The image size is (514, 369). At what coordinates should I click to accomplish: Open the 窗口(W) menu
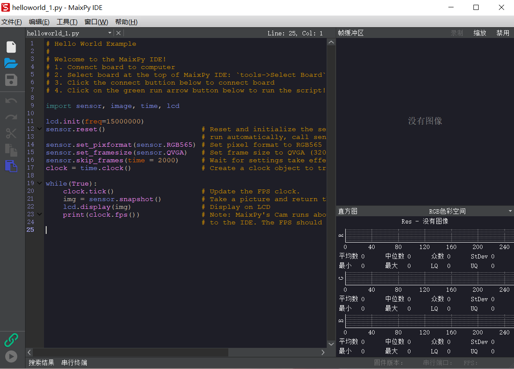tap(96, 22)
